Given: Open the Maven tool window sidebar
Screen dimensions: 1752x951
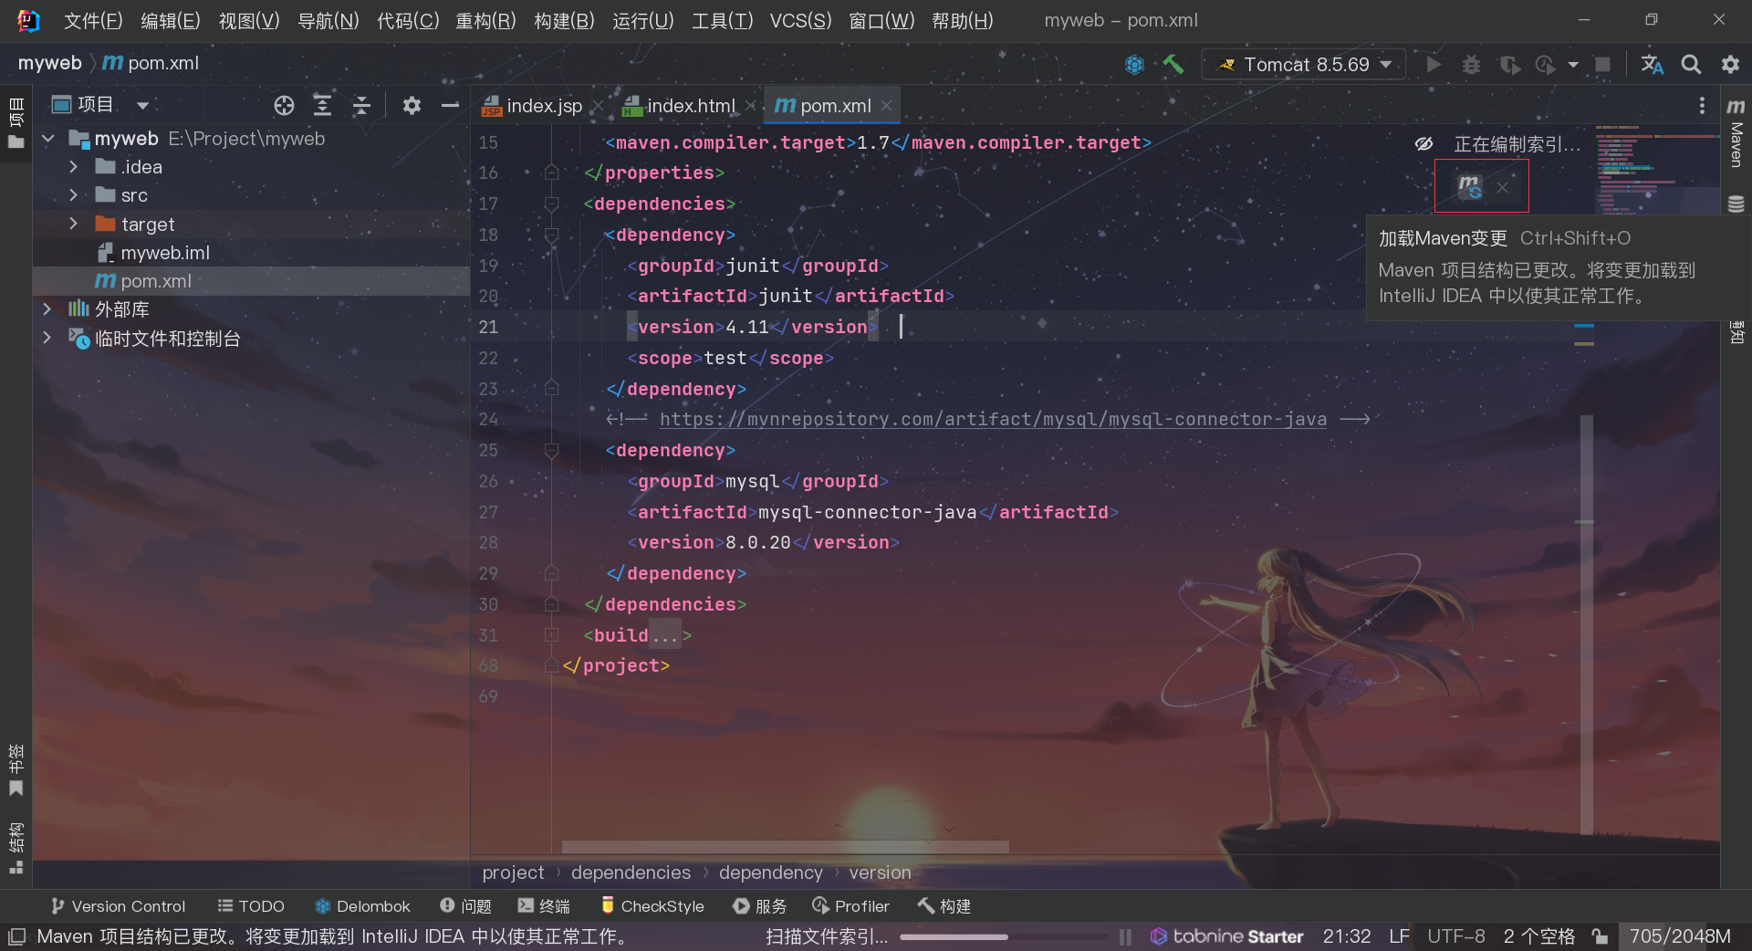Looking at the screenshot, I should click(1736, 132).
